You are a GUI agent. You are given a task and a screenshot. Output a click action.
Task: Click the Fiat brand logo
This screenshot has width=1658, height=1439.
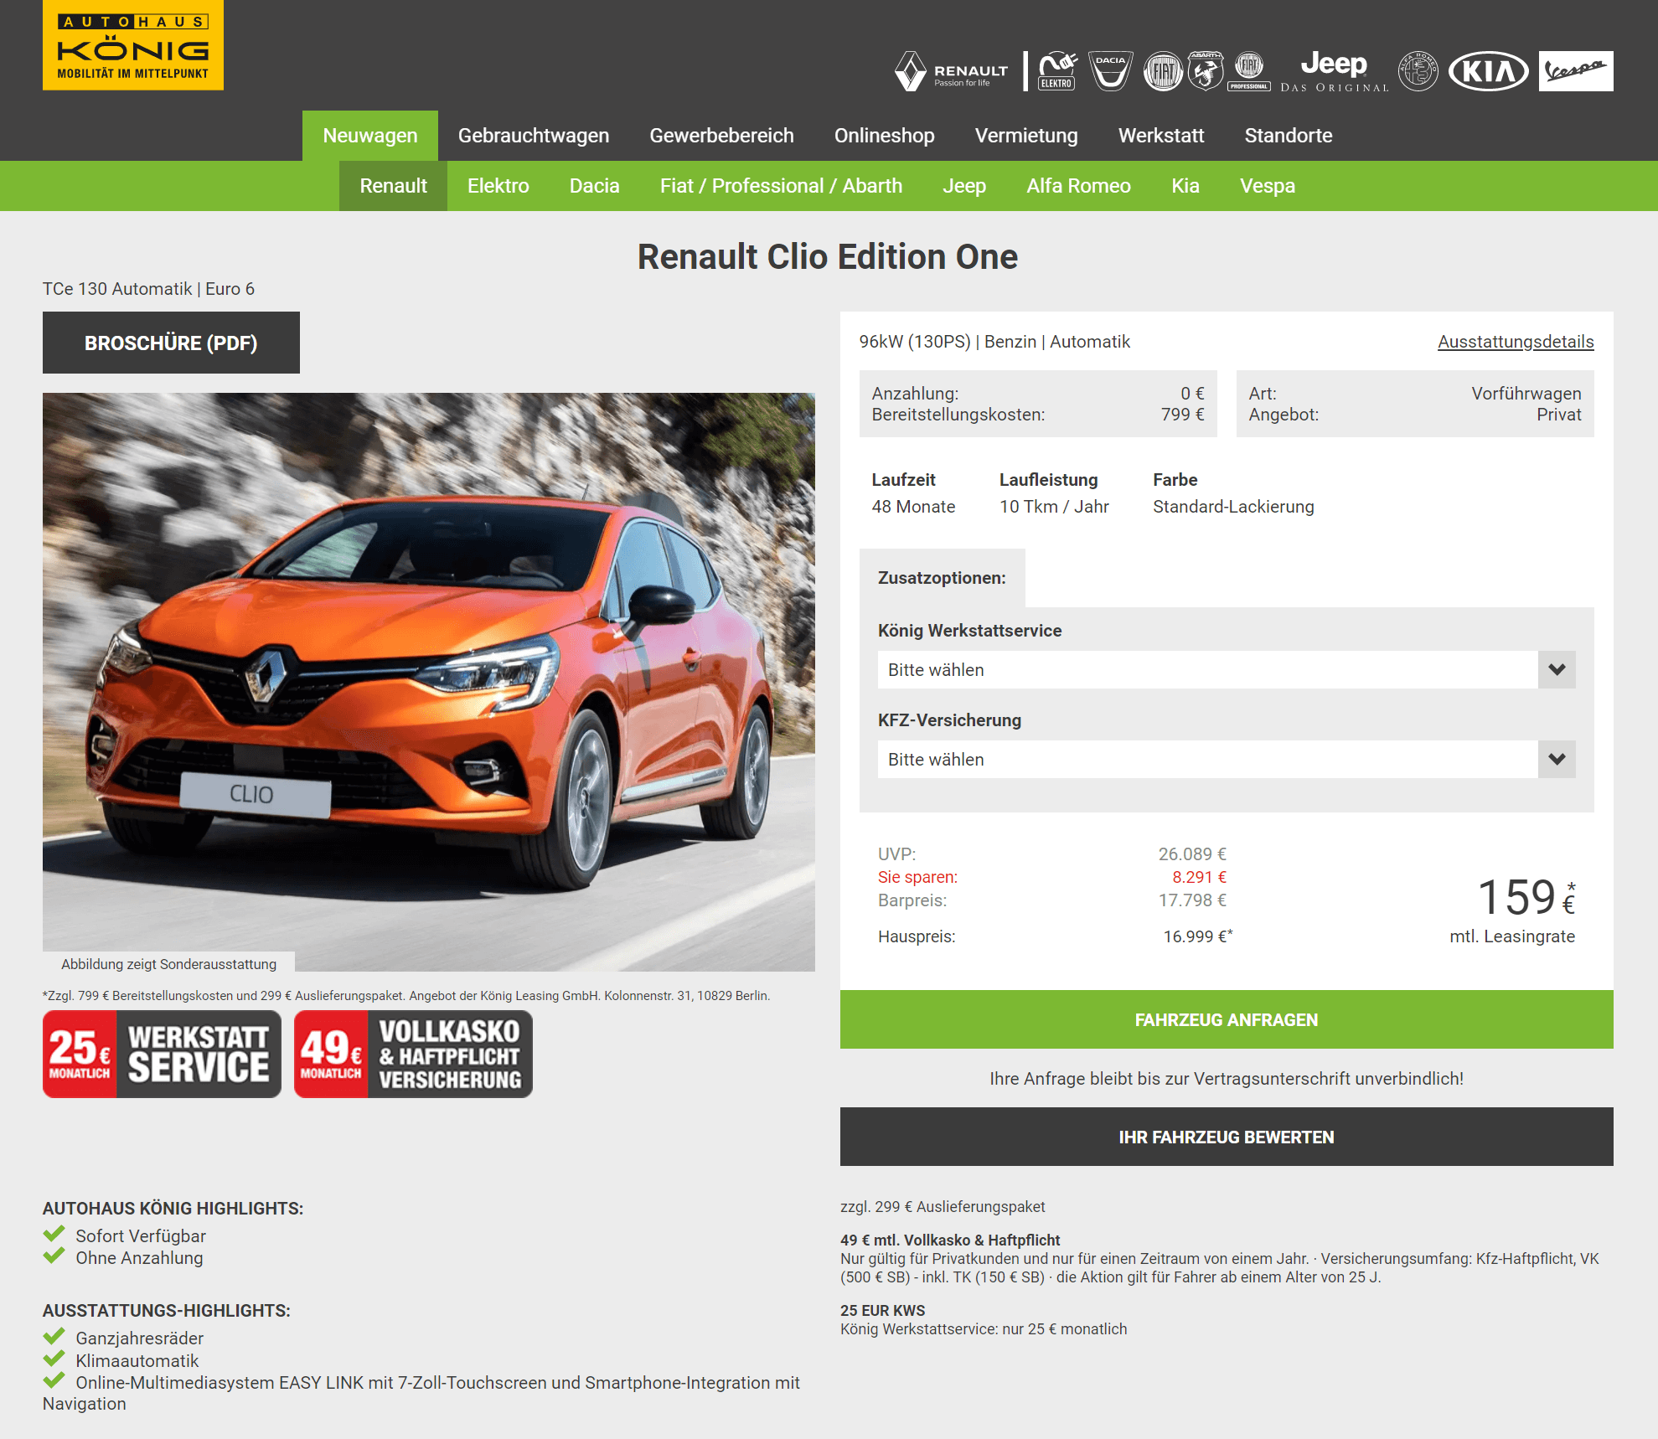1163,71
